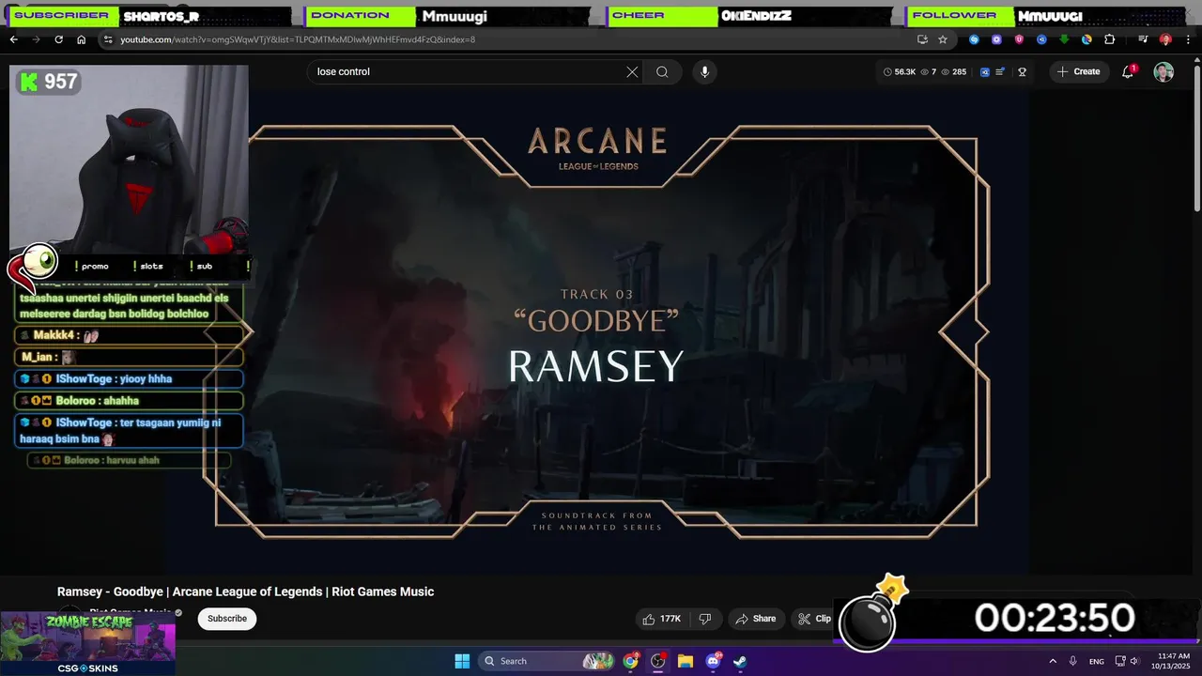Open the Chrome three-dot menu

tap(1188, 39)
